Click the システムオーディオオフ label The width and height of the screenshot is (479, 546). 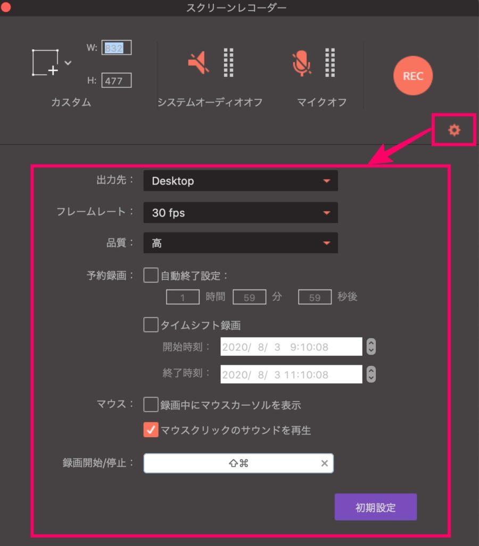pos(210,102)
